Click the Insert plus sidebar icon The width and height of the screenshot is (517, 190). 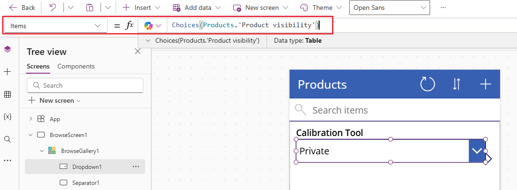pyautogui.click(x=7, y=72)
